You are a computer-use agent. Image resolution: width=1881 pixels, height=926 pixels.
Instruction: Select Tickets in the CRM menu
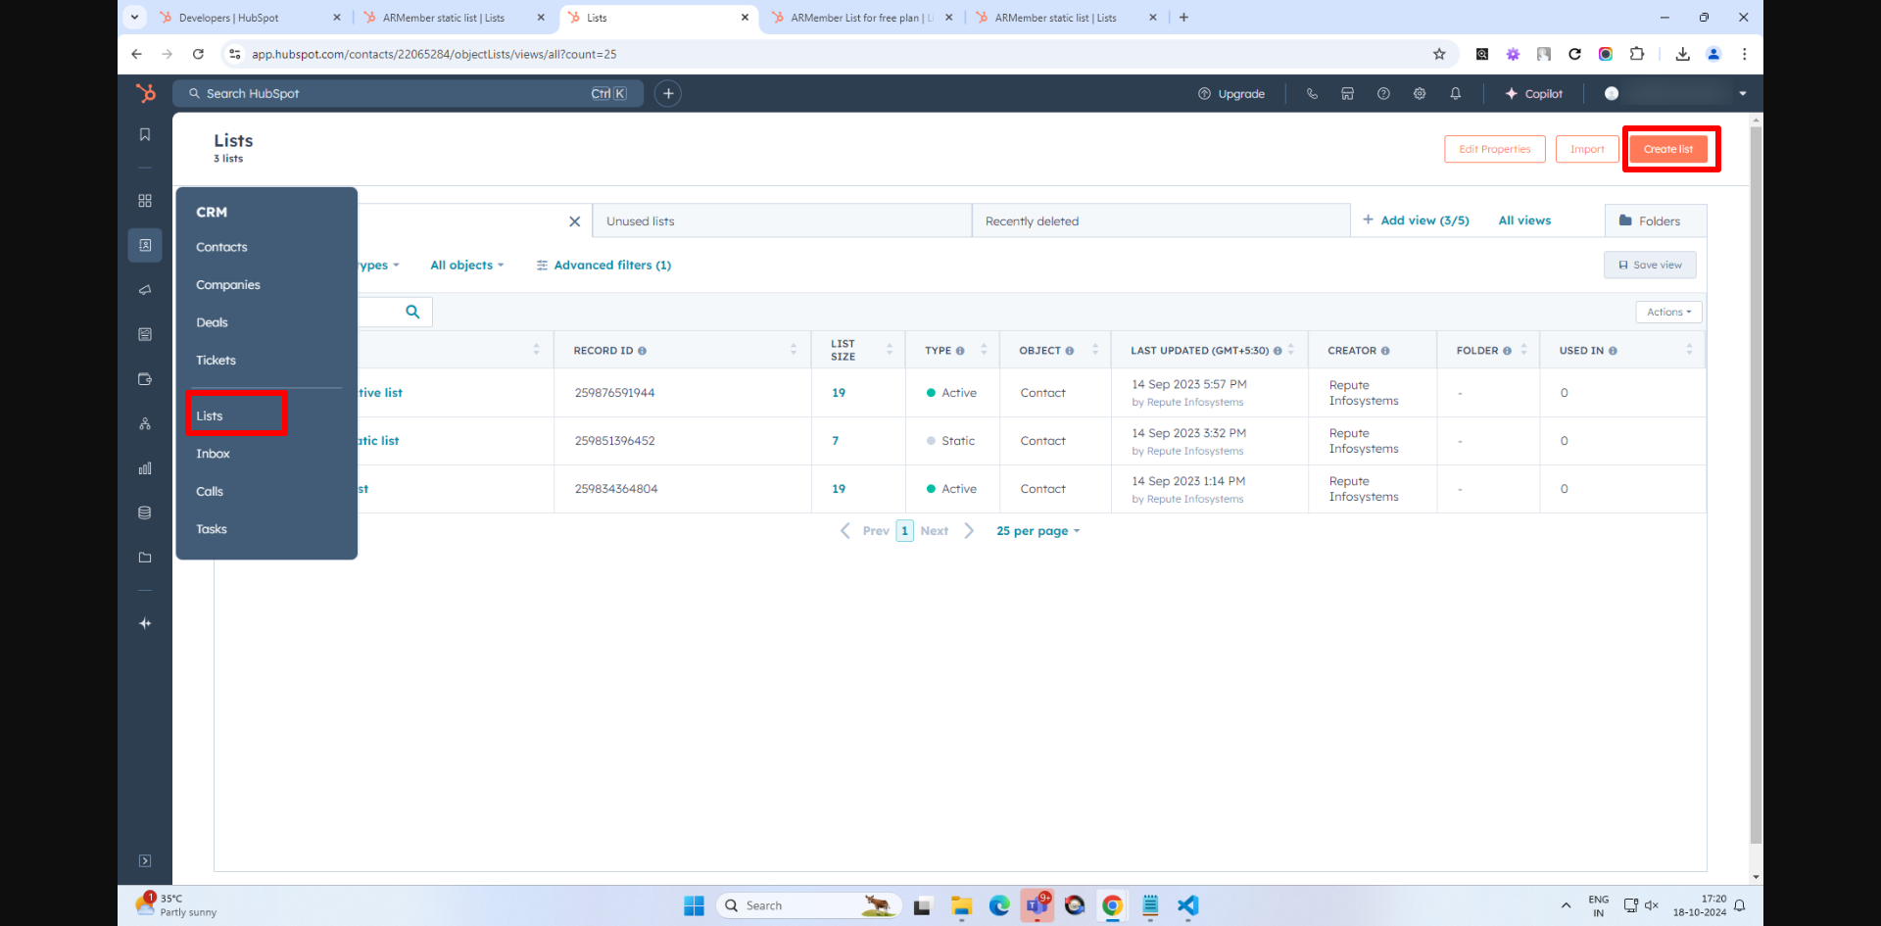[216, 361]
